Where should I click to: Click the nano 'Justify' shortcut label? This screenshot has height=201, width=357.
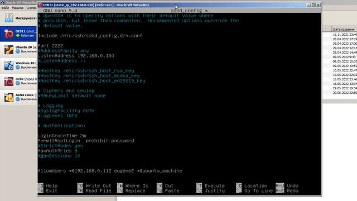point(214,191)
